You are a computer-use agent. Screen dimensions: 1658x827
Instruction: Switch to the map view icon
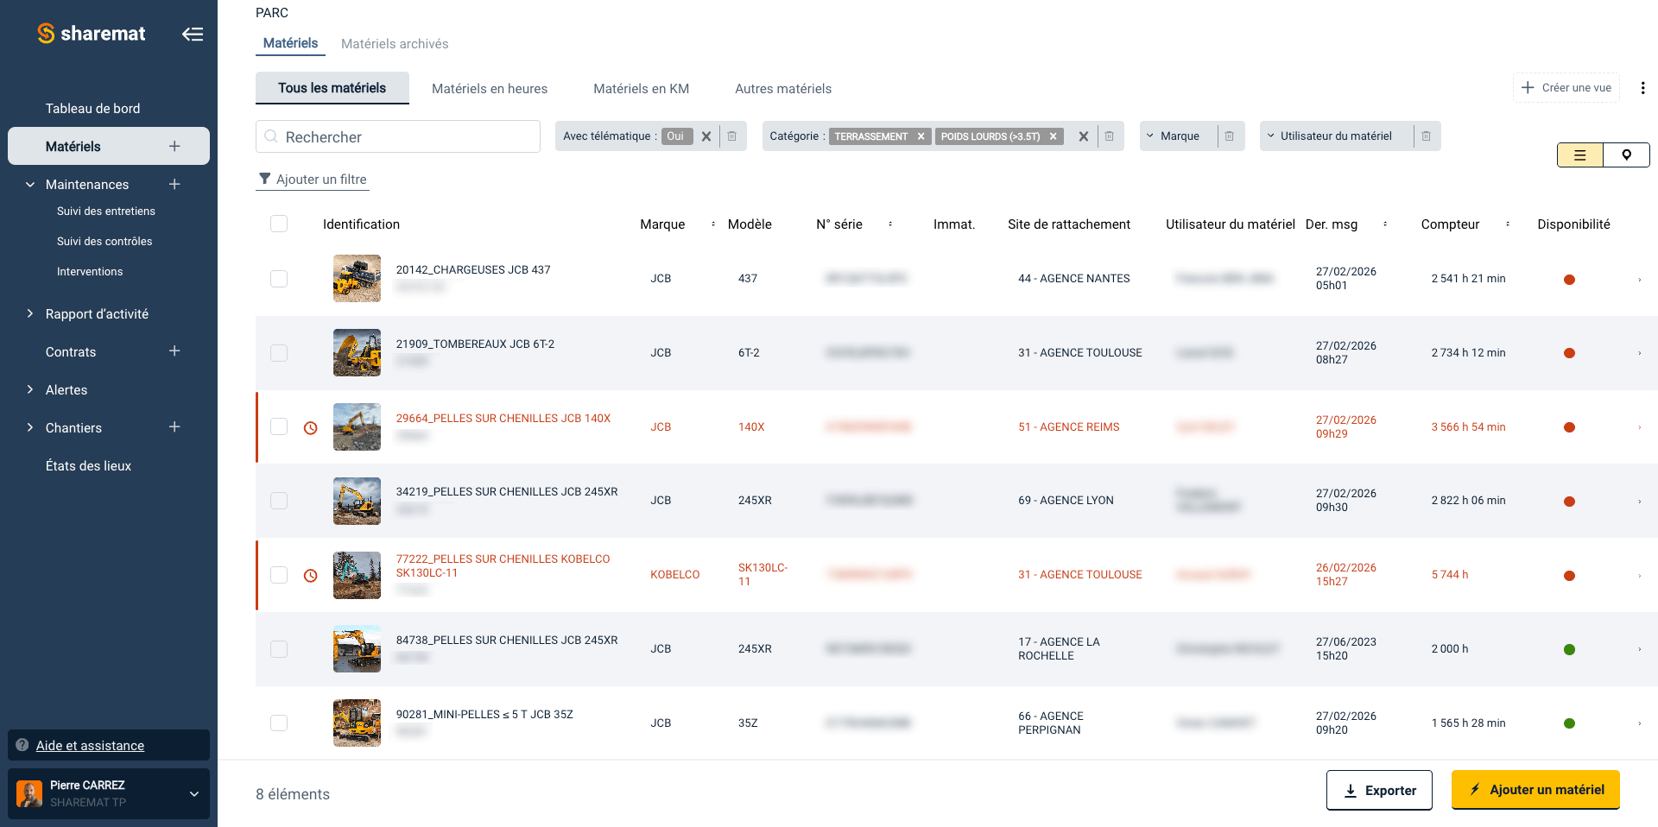tap(1627, 155)
